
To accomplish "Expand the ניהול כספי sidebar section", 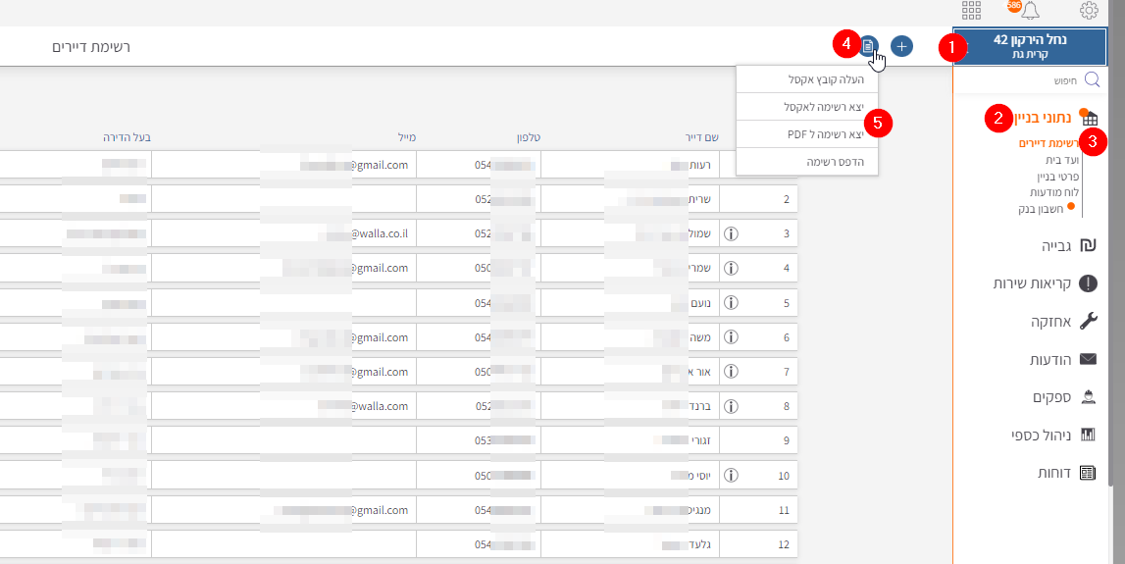I will pos(1054,435).
